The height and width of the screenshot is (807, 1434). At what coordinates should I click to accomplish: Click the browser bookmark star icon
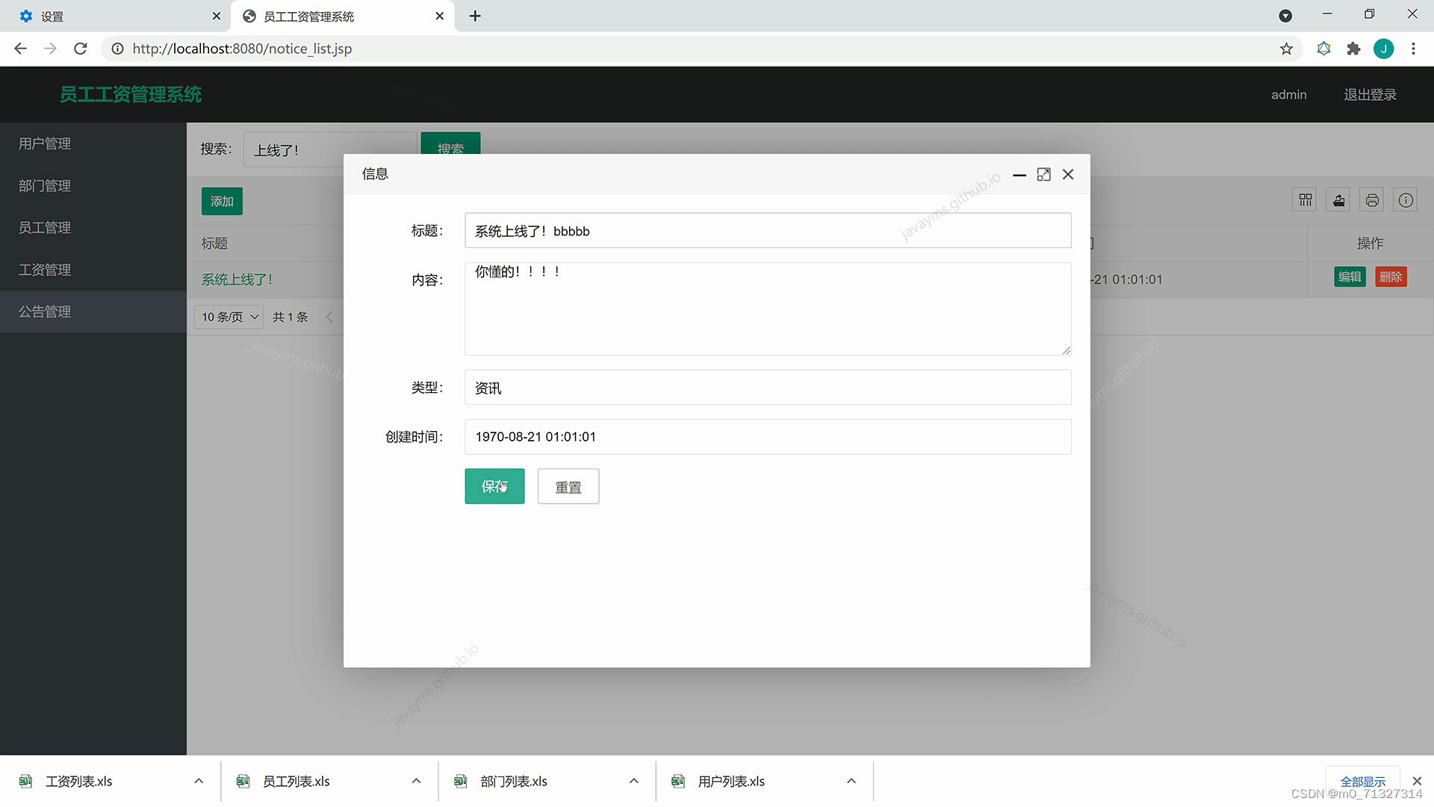point(1286,49)
